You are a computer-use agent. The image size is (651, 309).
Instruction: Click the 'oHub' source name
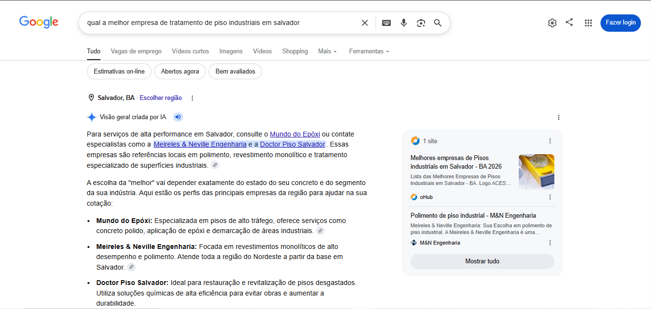(x=426, y=197)
